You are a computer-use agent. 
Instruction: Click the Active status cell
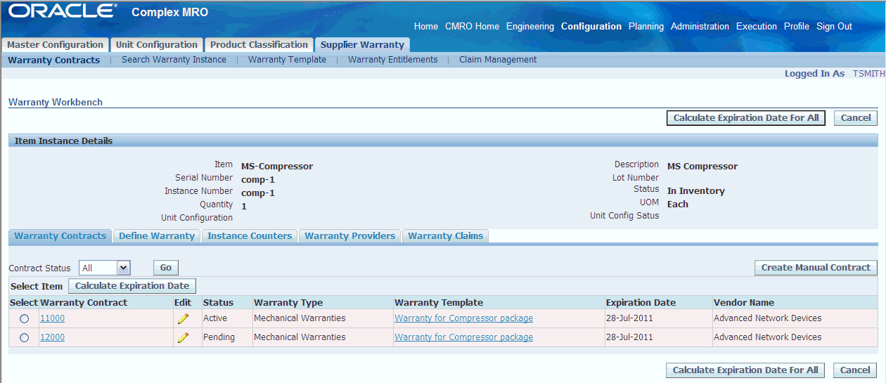215,318
